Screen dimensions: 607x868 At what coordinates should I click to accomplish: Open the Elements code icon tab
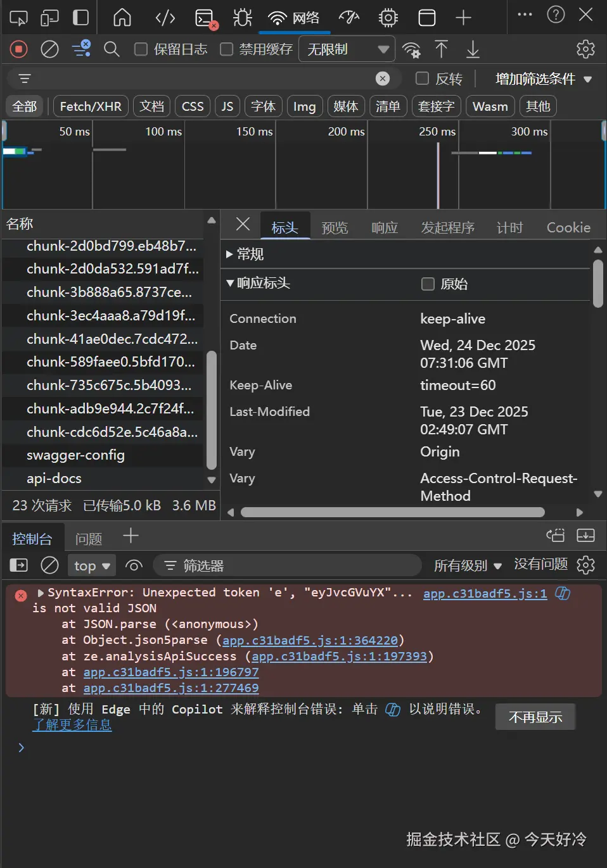tap(165, 18)
